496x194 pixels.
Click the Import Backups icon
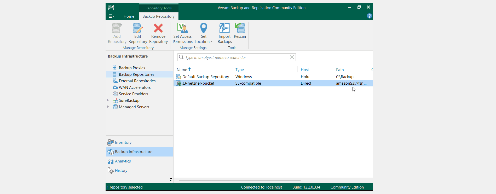click(x=224, y=28)
